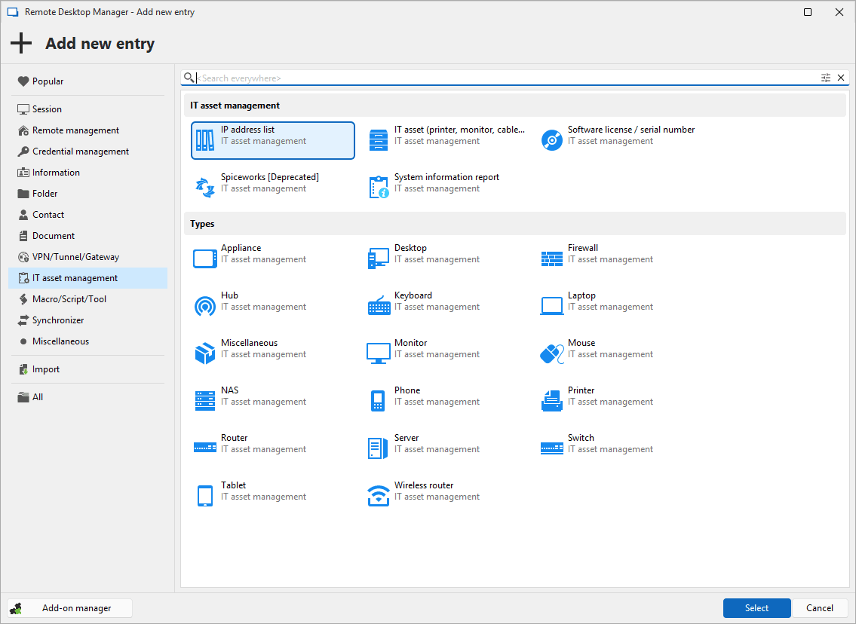856x624 pixels.
Task: Pick the NAS asset icon
Action: 205,401
